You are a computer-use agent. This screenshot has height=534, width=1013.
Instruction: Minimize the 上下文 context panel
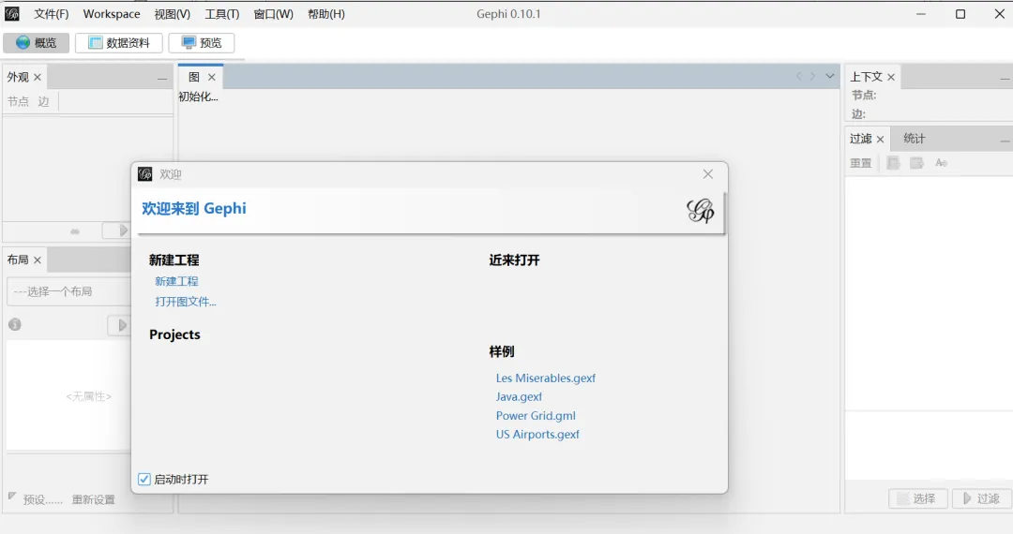pos(1005,79)
